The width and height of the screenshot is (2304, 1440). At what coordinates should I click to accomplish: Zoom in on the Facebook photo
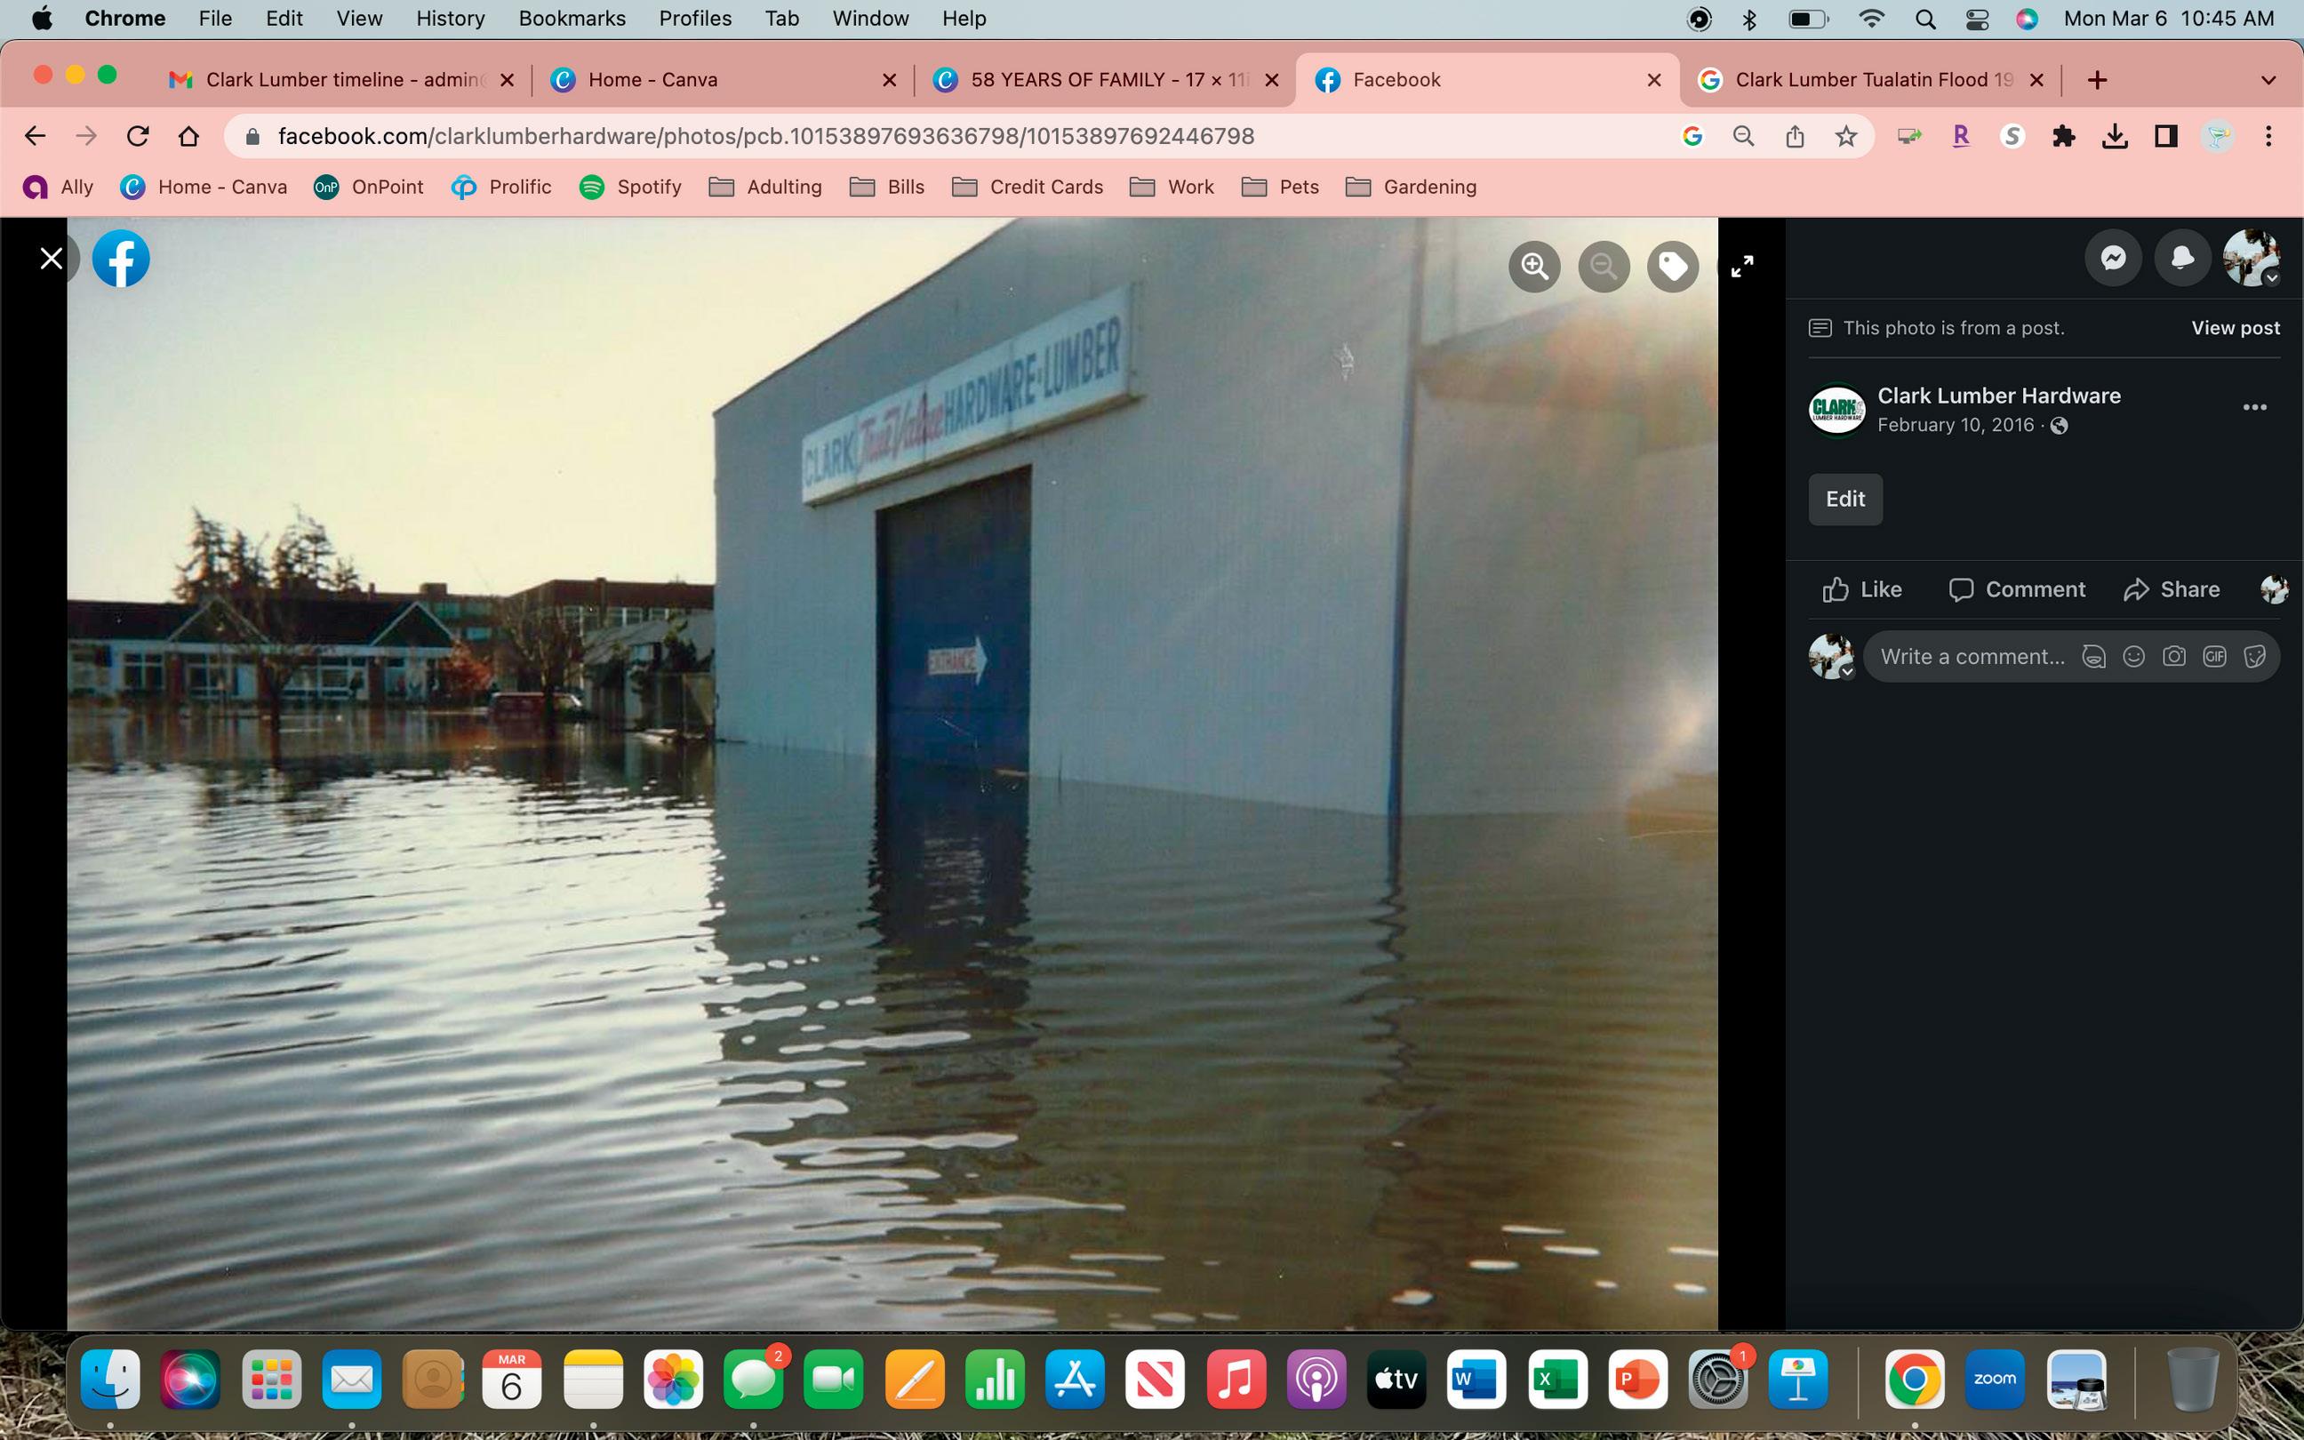1534,267
